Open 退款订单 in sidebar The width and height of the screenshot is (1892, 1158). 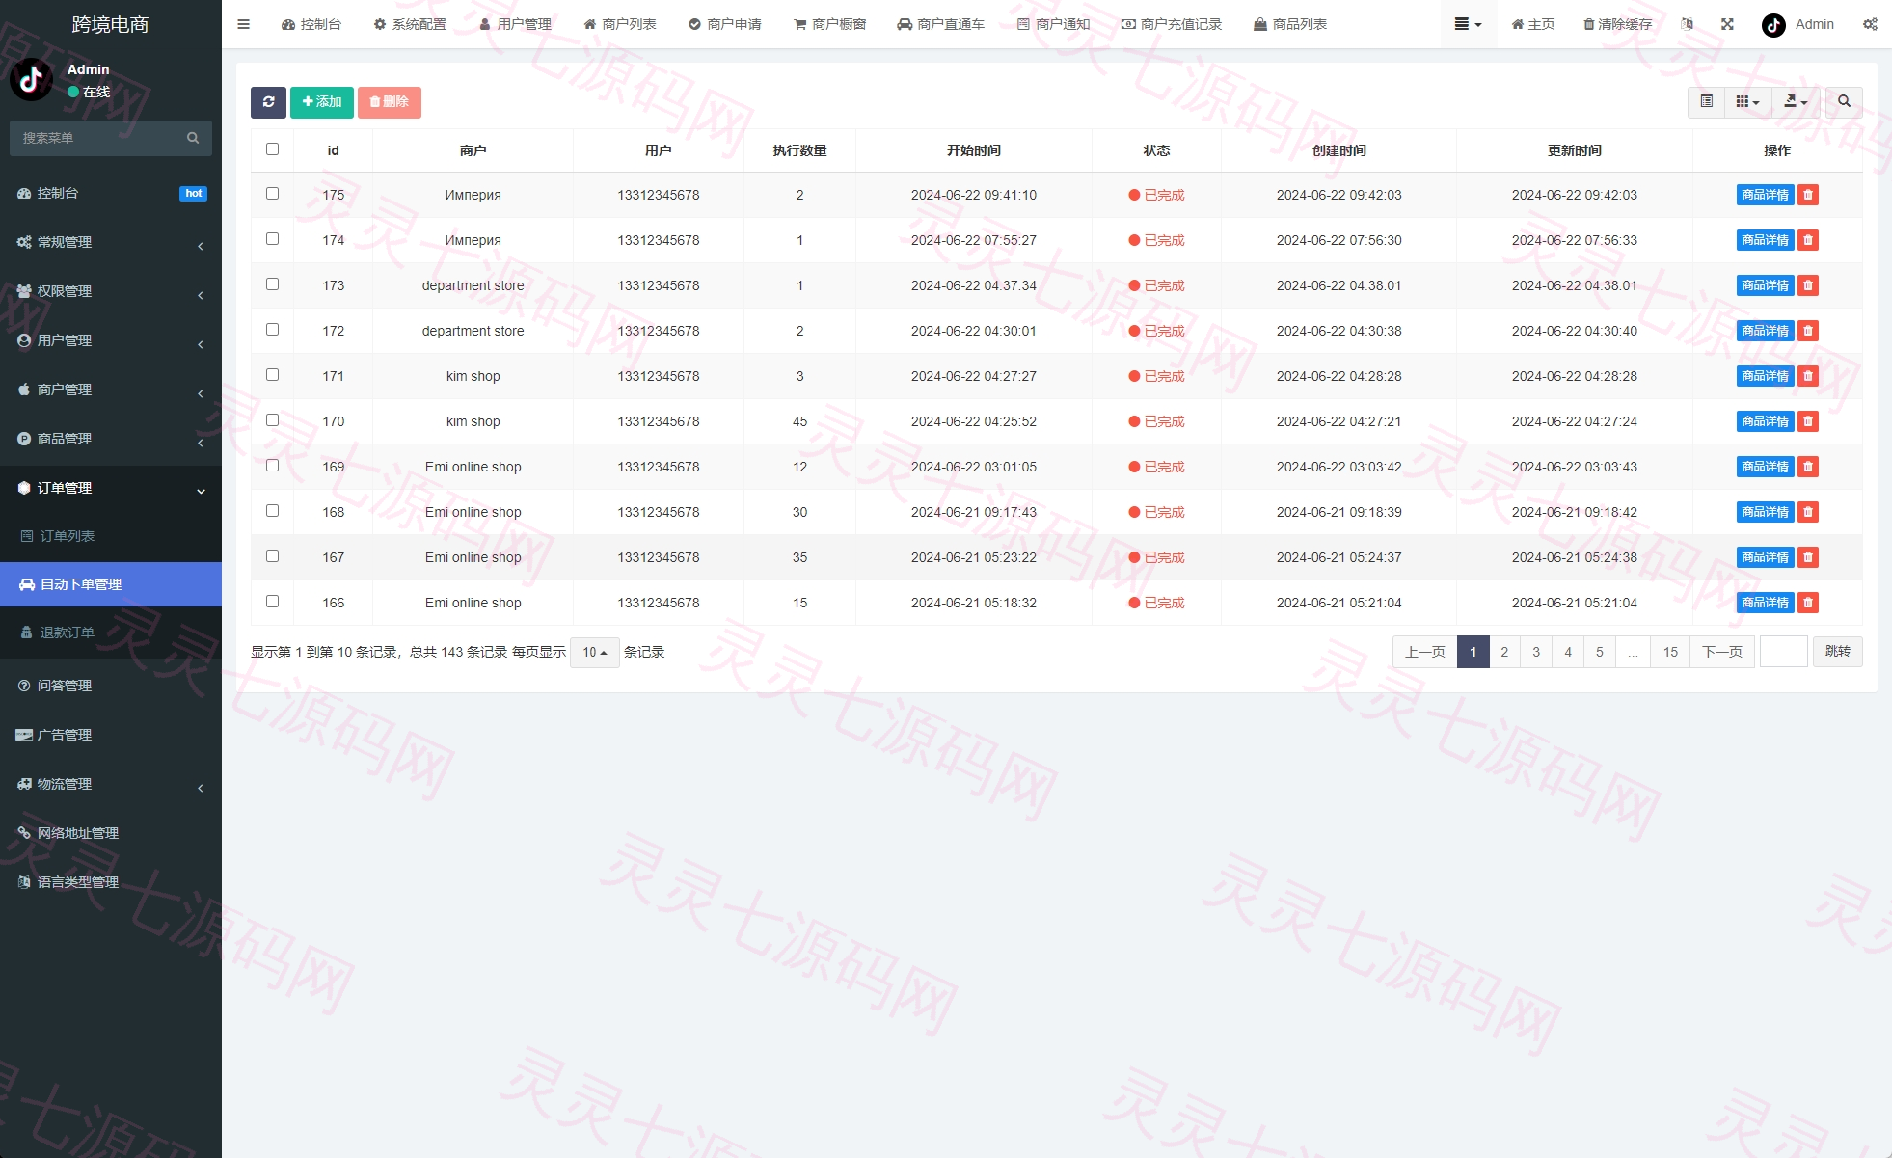[111, 633]
